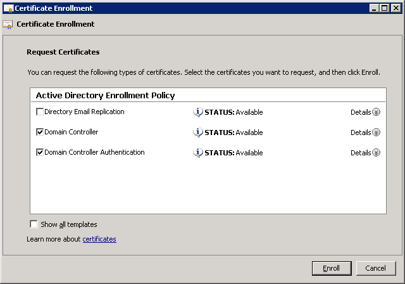Screen dimensions: 405x284
Task: Click the Active Directory Enrollment Policy header
Action: (105, 95)
